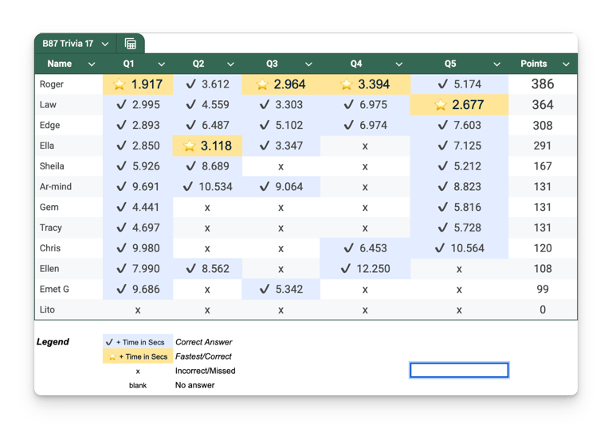Expand the Q3 column dropdown arrow
612x428 pixels.
308,64
